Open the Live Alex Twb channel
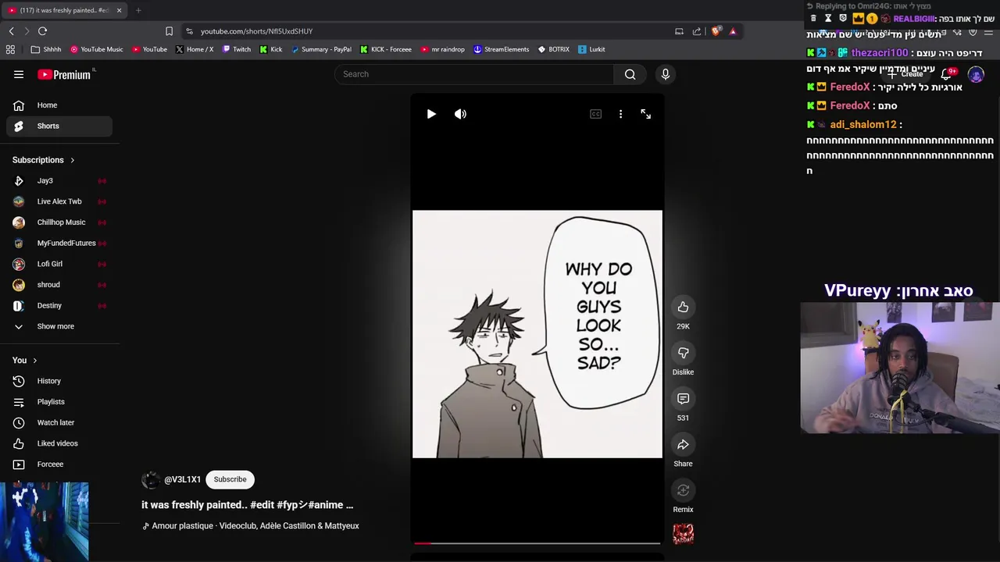 59,201
